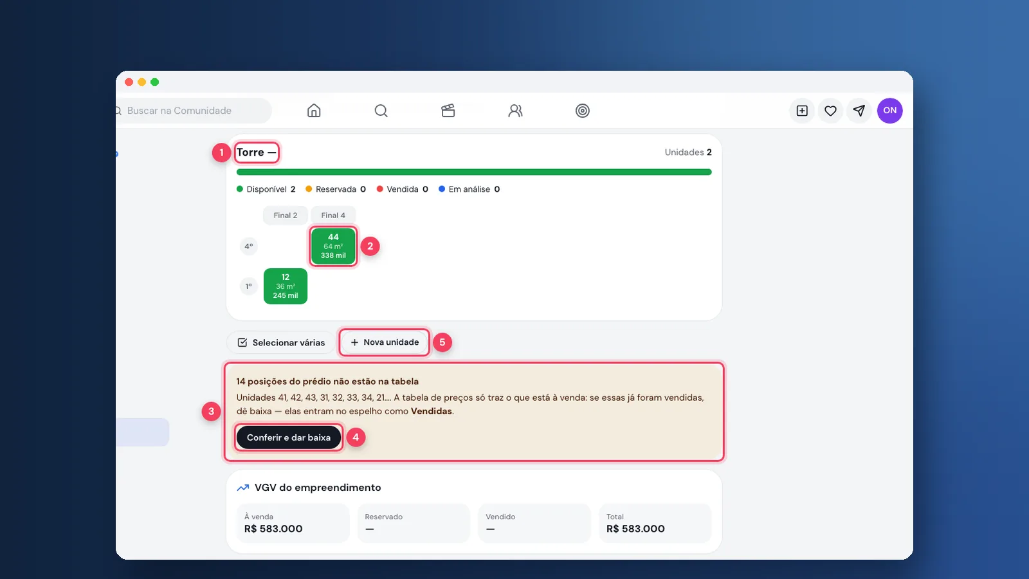The image size is (1029, 579).
Task: Click the Unidades 2 counter
Action: click(688, 152)
